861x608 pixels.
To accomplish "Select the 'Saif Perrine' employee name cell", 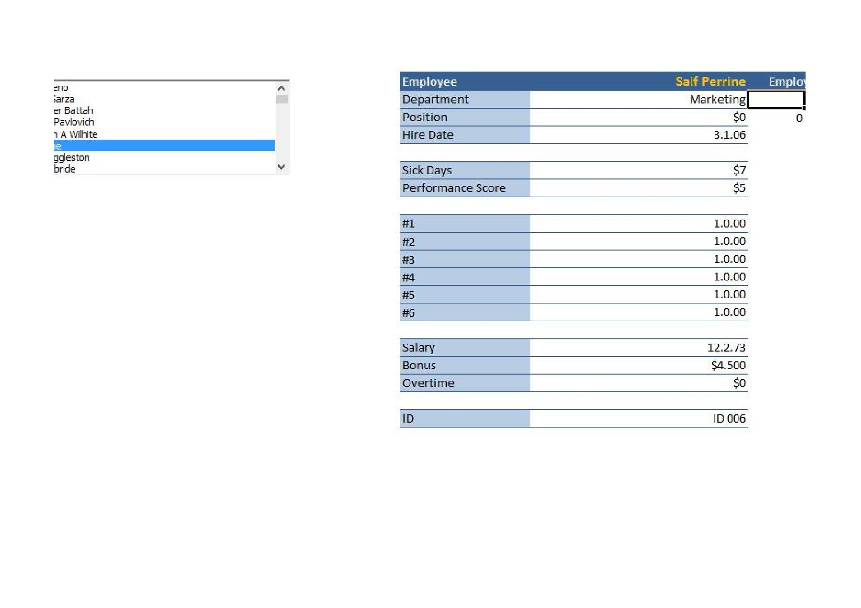I will [x=710, y=81].
